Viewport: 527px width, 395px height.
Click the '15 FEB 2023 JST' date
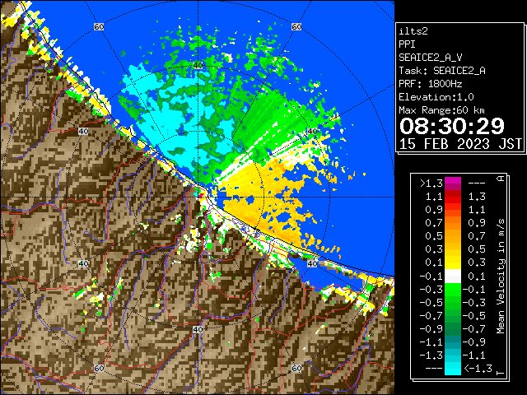pyautogui.click(x=460, y=144)
